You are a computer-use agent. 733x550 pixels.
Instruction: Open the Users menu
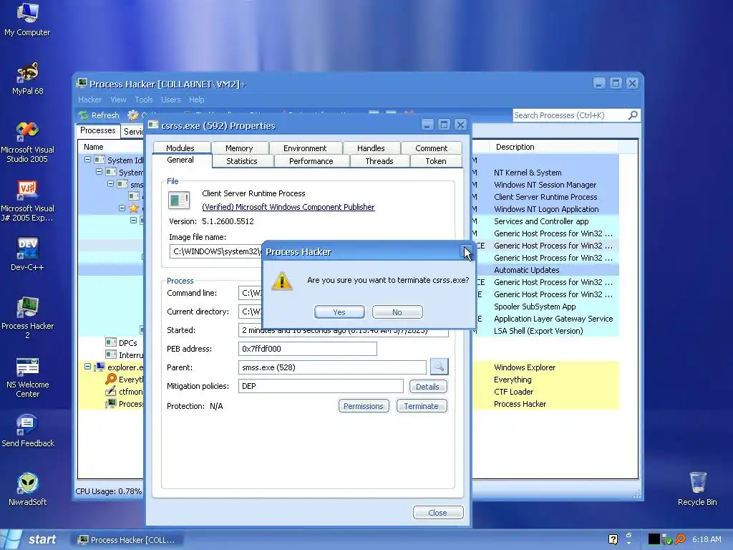[x=170, y=100]
